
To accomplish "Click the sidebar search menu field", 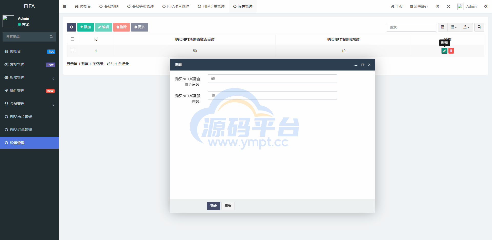I will (26, 37).
